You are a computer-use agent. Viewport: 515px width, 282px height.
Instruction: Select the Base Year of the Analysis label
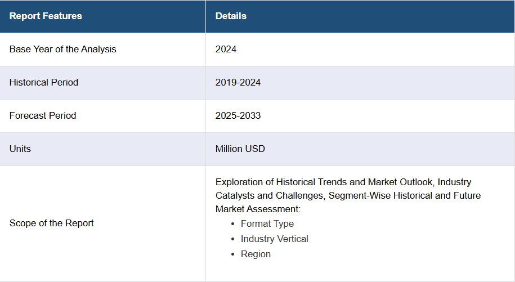point(62,49)
